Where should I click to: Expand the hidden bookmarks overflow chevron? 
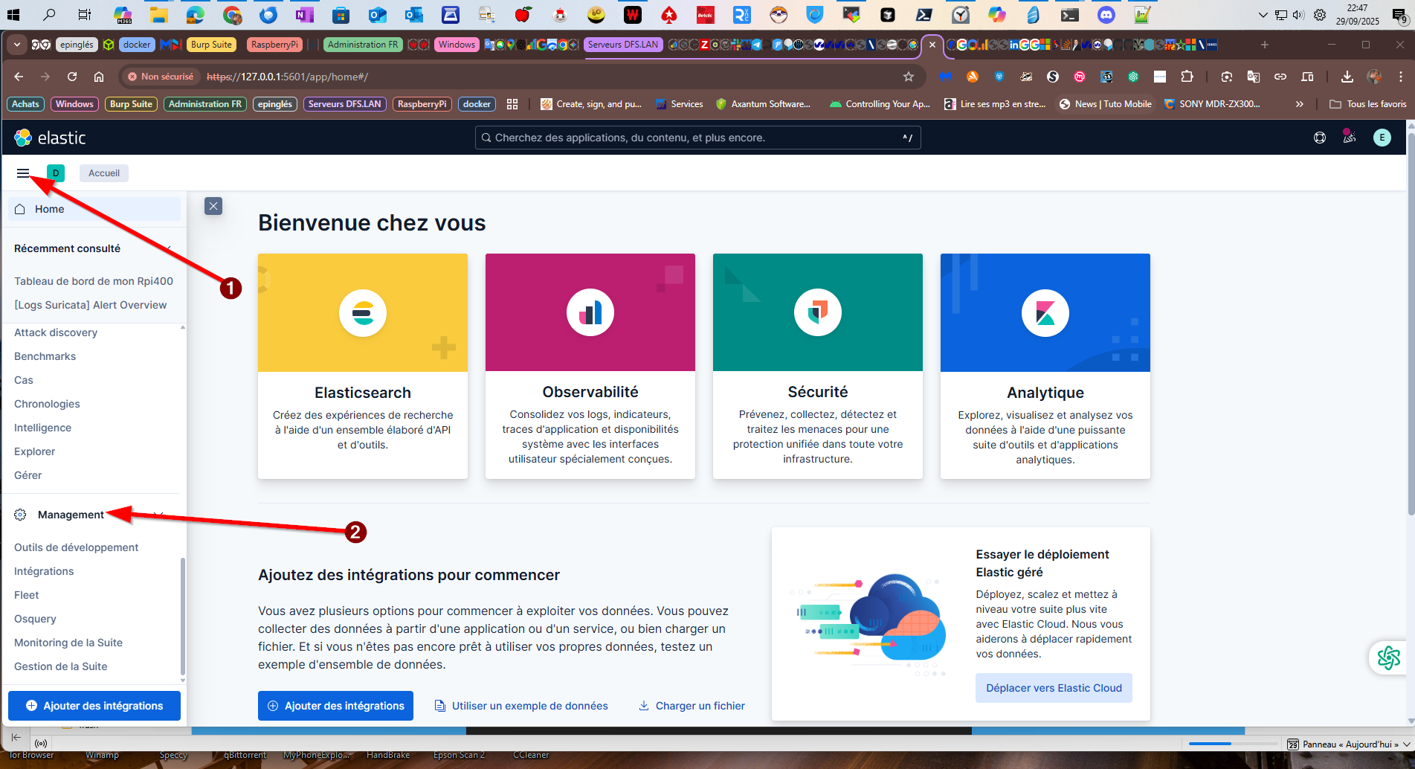pyautogui.click(x=1299, y=104)
